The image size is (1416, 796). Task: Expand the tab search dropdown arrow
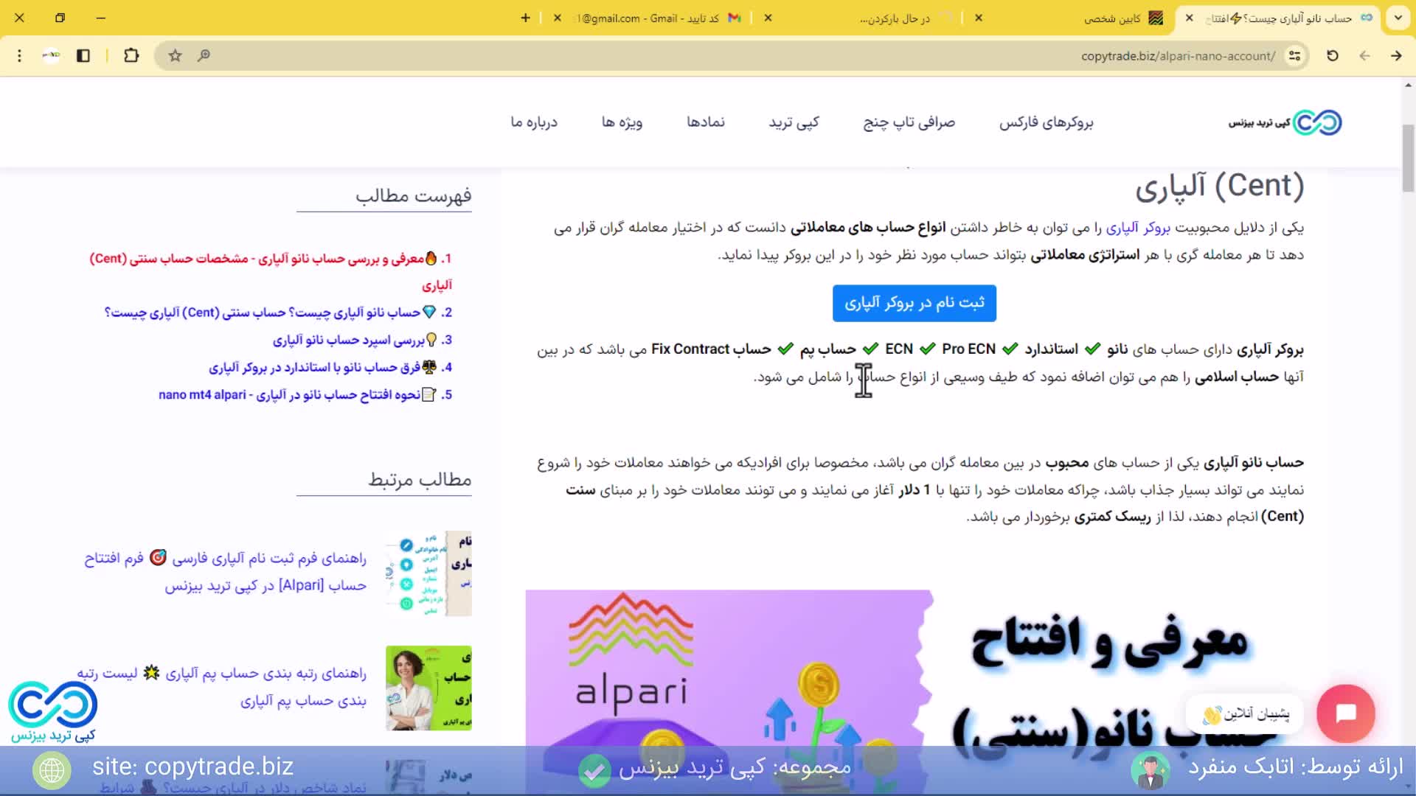click(1398, 18)
